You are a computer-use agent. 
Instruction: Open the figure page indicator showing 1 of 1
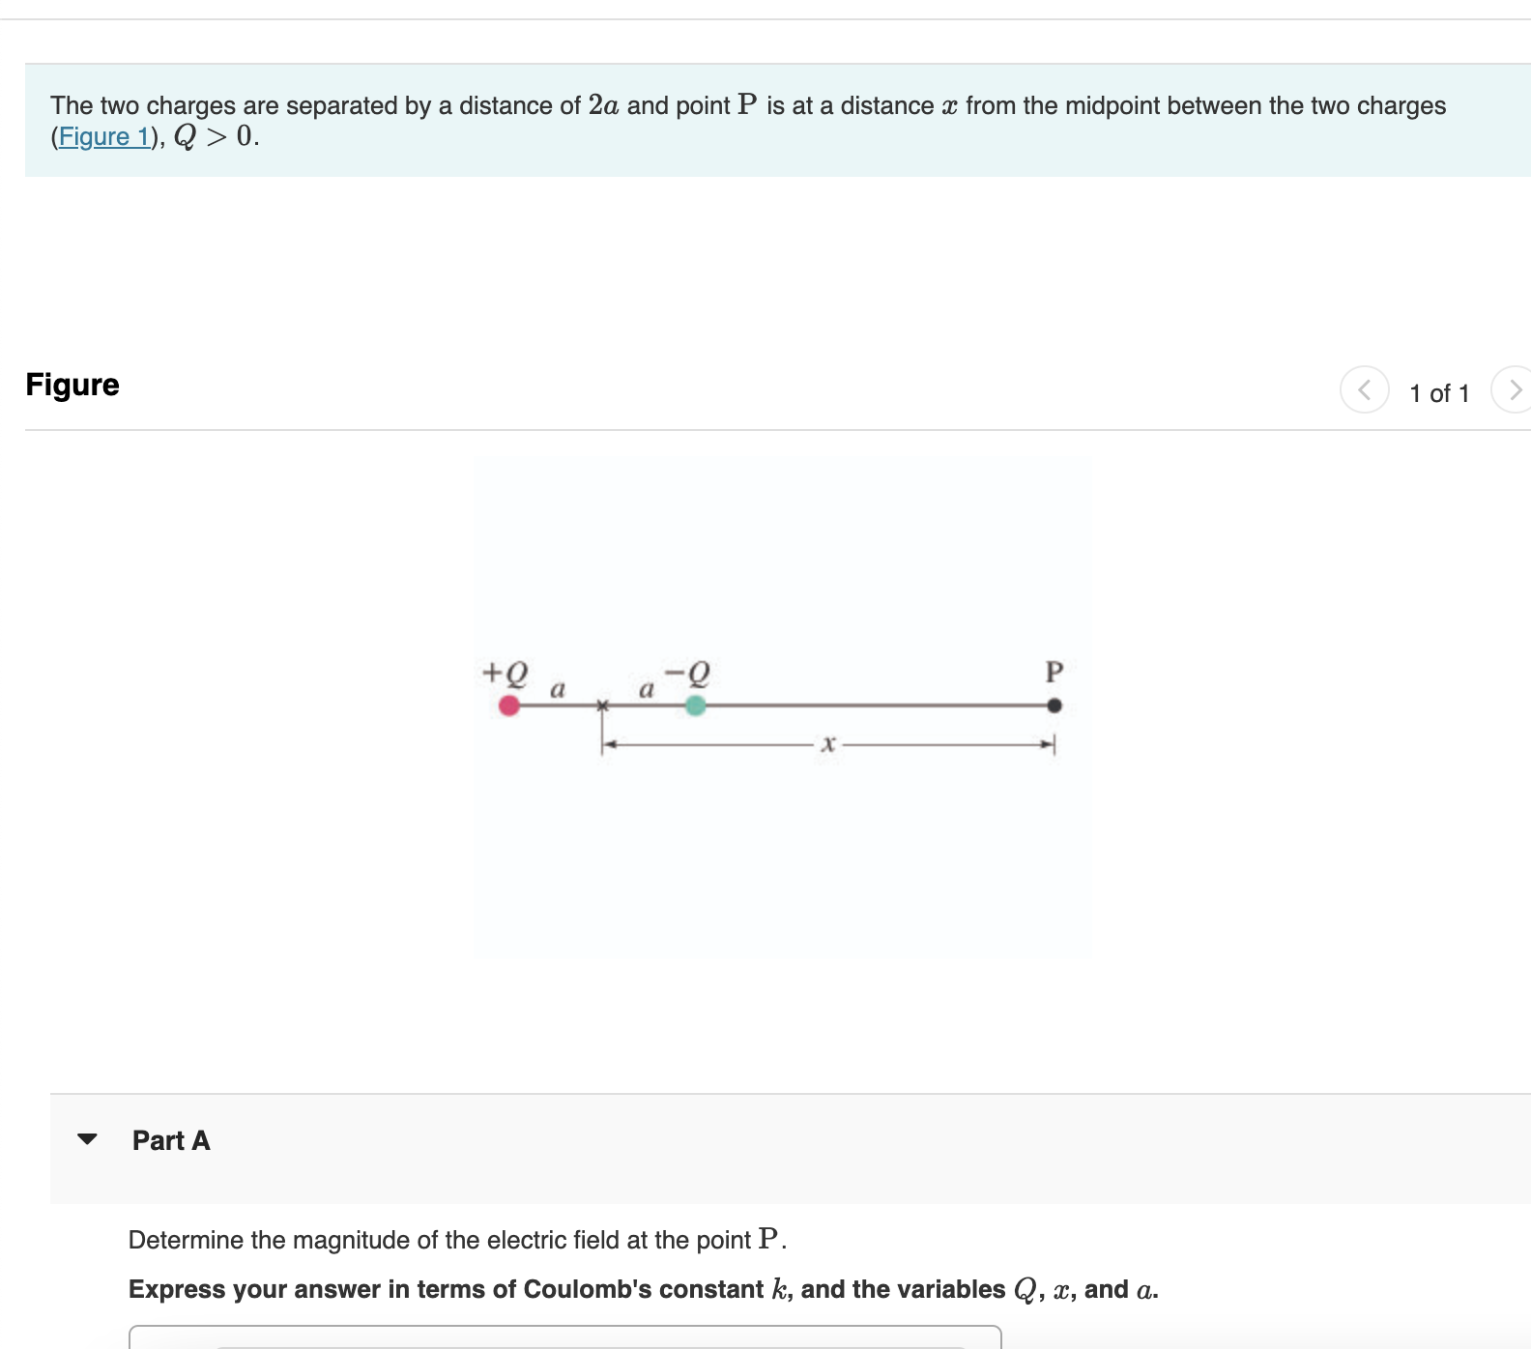click(1440, 393)
